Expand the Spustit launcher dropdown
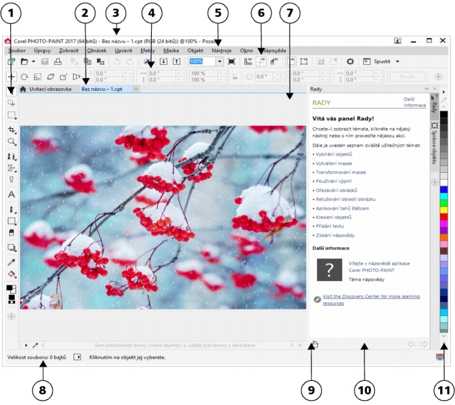Screen dimensions: 455x405 (x=398, y=61)
